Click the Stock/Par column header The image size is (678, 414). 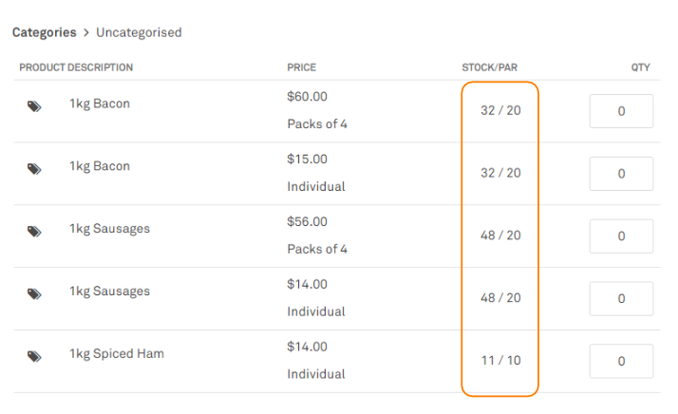tap(489, 67)
